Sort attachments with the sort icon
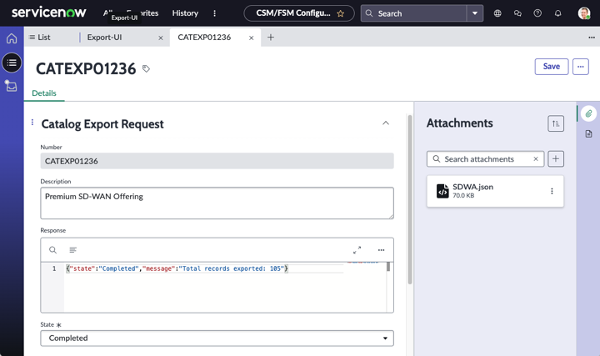The image size is (600, 356). click(x=556, y=123)
